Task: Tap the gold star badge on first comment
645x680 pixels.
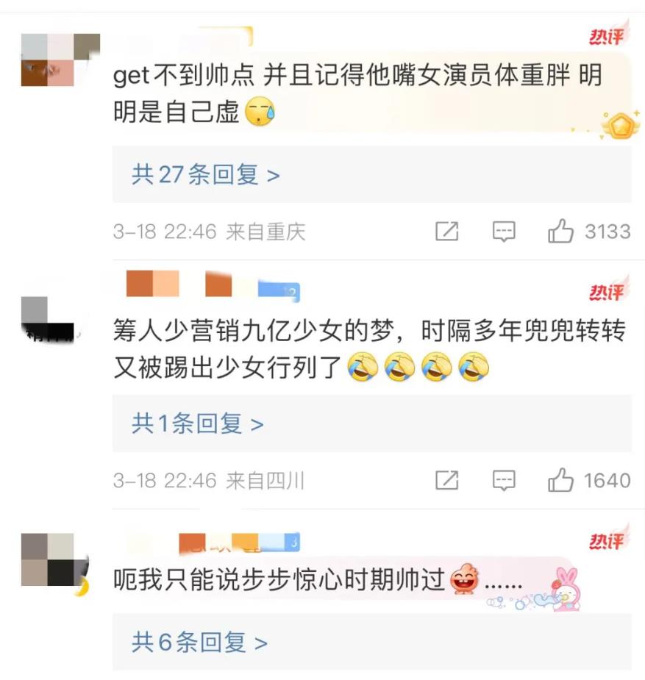Action: [x=620, y=126]
